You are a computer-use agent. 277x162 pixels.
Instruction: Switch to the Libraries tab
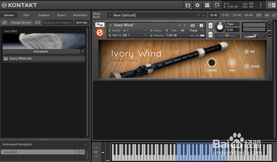pos(9,15)
